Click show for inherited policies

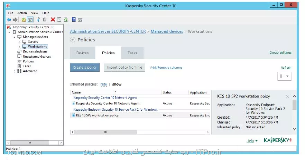tap(117, 84)
